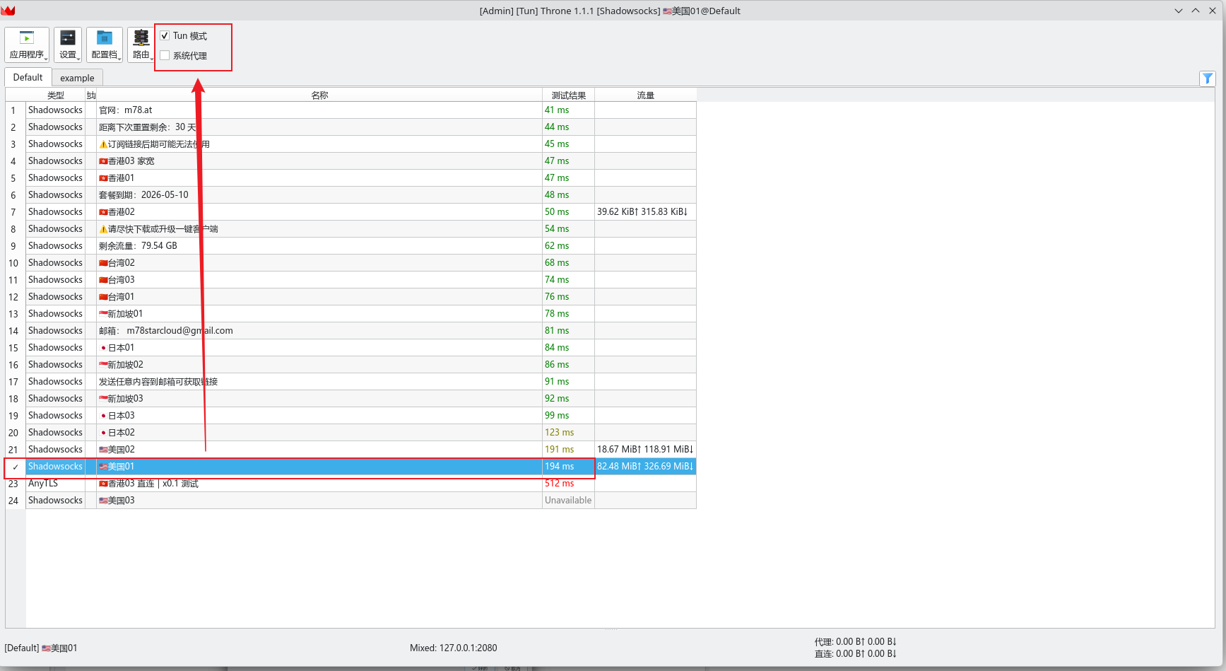
Task: Switch to the example tab
Action: pyautogui.click(x=77, y=78)
